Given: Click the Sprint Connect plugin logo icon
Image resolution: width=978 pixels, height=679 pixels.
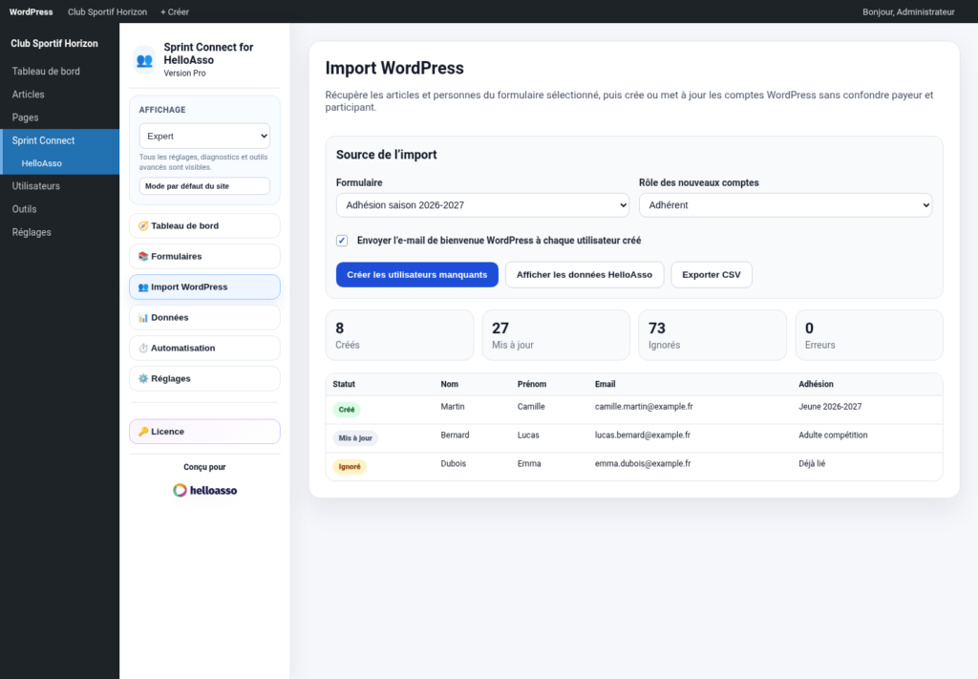Looking at the screenshot, I should [144, 60].
